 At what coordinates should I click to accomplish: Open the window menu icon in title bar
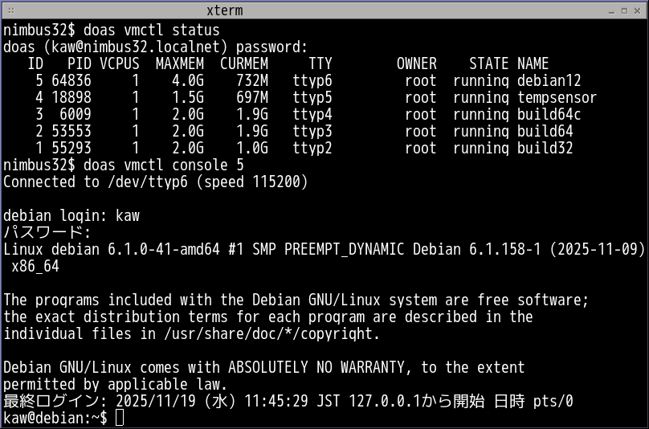click(x=10, y=10)
